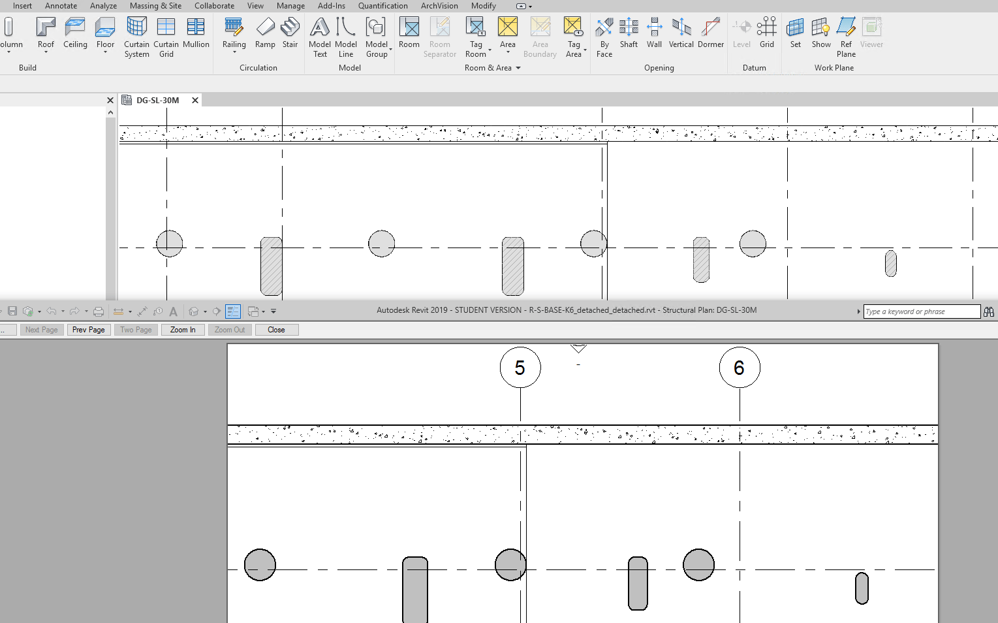The height and width of the screenshot is (623, 998).
Task: Open the Manage ribbon tab
Action: pyautogui.click(x=290, y=5)
